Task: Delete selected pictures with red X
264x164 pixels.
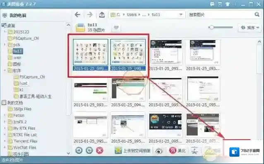Action: tap(99, 150)
